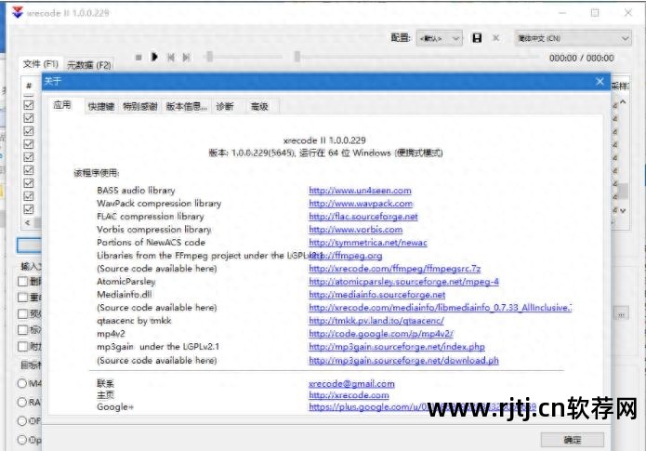Screen dimensions: 646x451
Task: Select the RA output format radio button
Action: 22,402
